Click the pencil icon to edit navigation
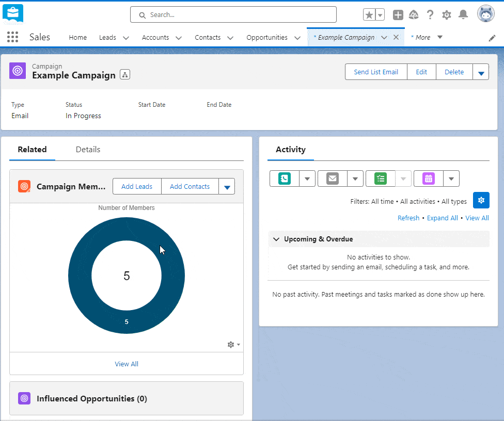This screenshot has width=504, height=421. click(492, 38)
